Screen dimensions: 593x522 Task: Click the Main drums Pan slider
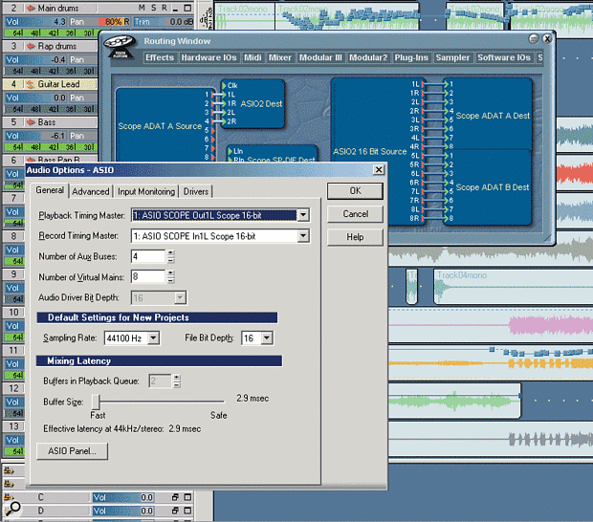click(99, 22)
